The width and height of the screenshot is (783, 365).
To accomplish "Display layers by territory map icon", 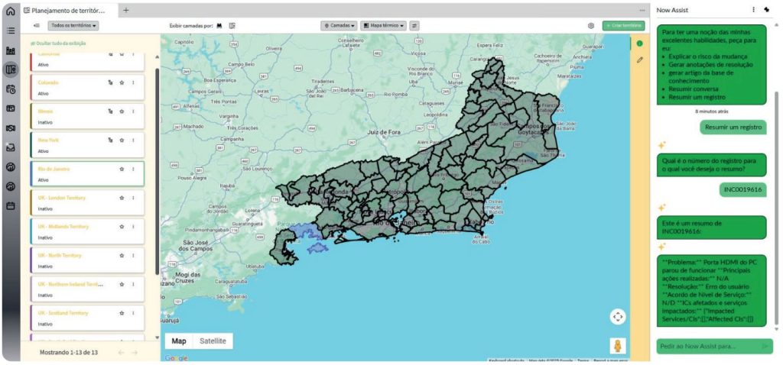I will pyautogui.click(x=232, y=25).
